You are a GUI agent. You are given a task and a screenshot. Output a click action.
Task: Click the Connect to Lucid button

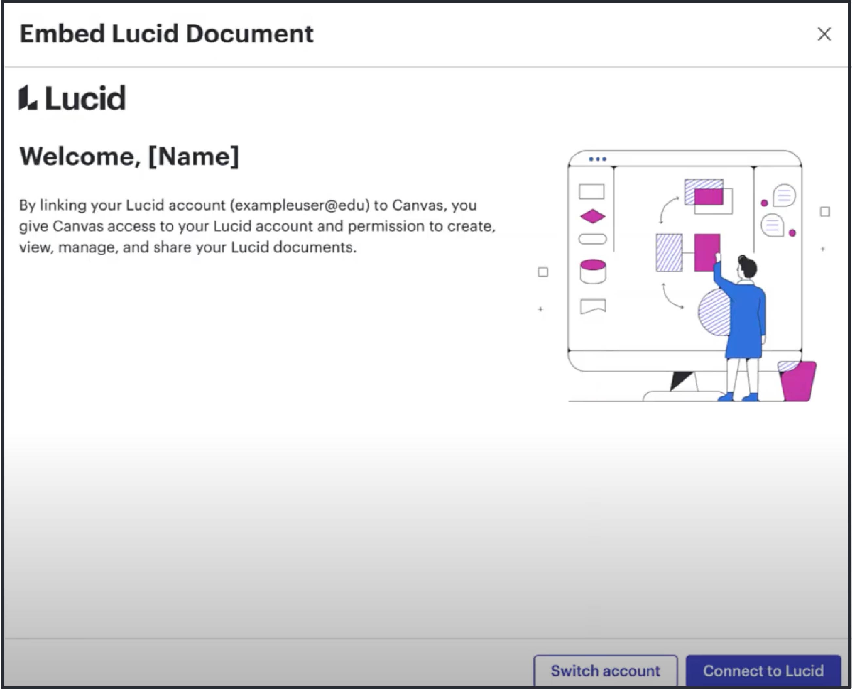[763, 671]
